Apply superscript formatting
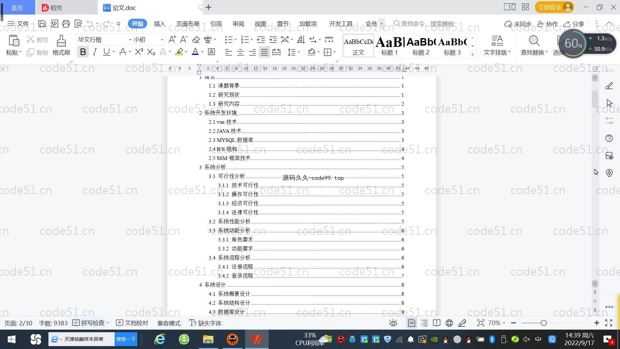The image size is (620, 349). tap(139, 52)
